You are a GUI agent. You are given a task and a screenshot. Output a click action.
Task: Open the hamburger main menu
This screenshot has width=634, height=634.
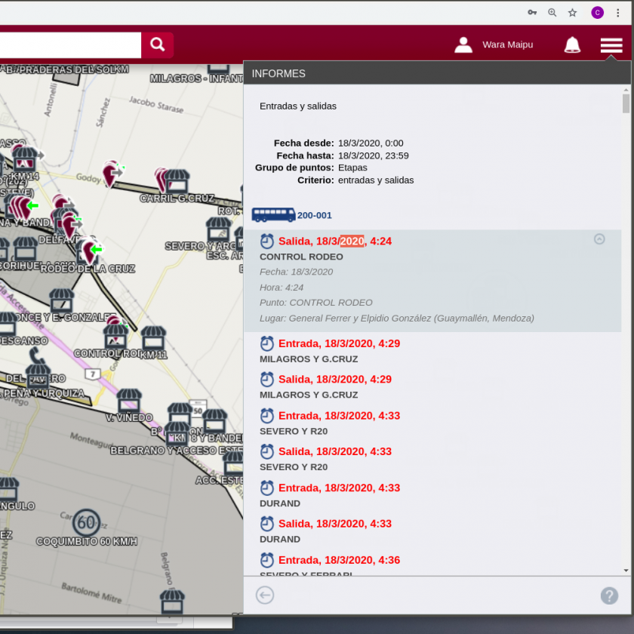click(611, 45)
